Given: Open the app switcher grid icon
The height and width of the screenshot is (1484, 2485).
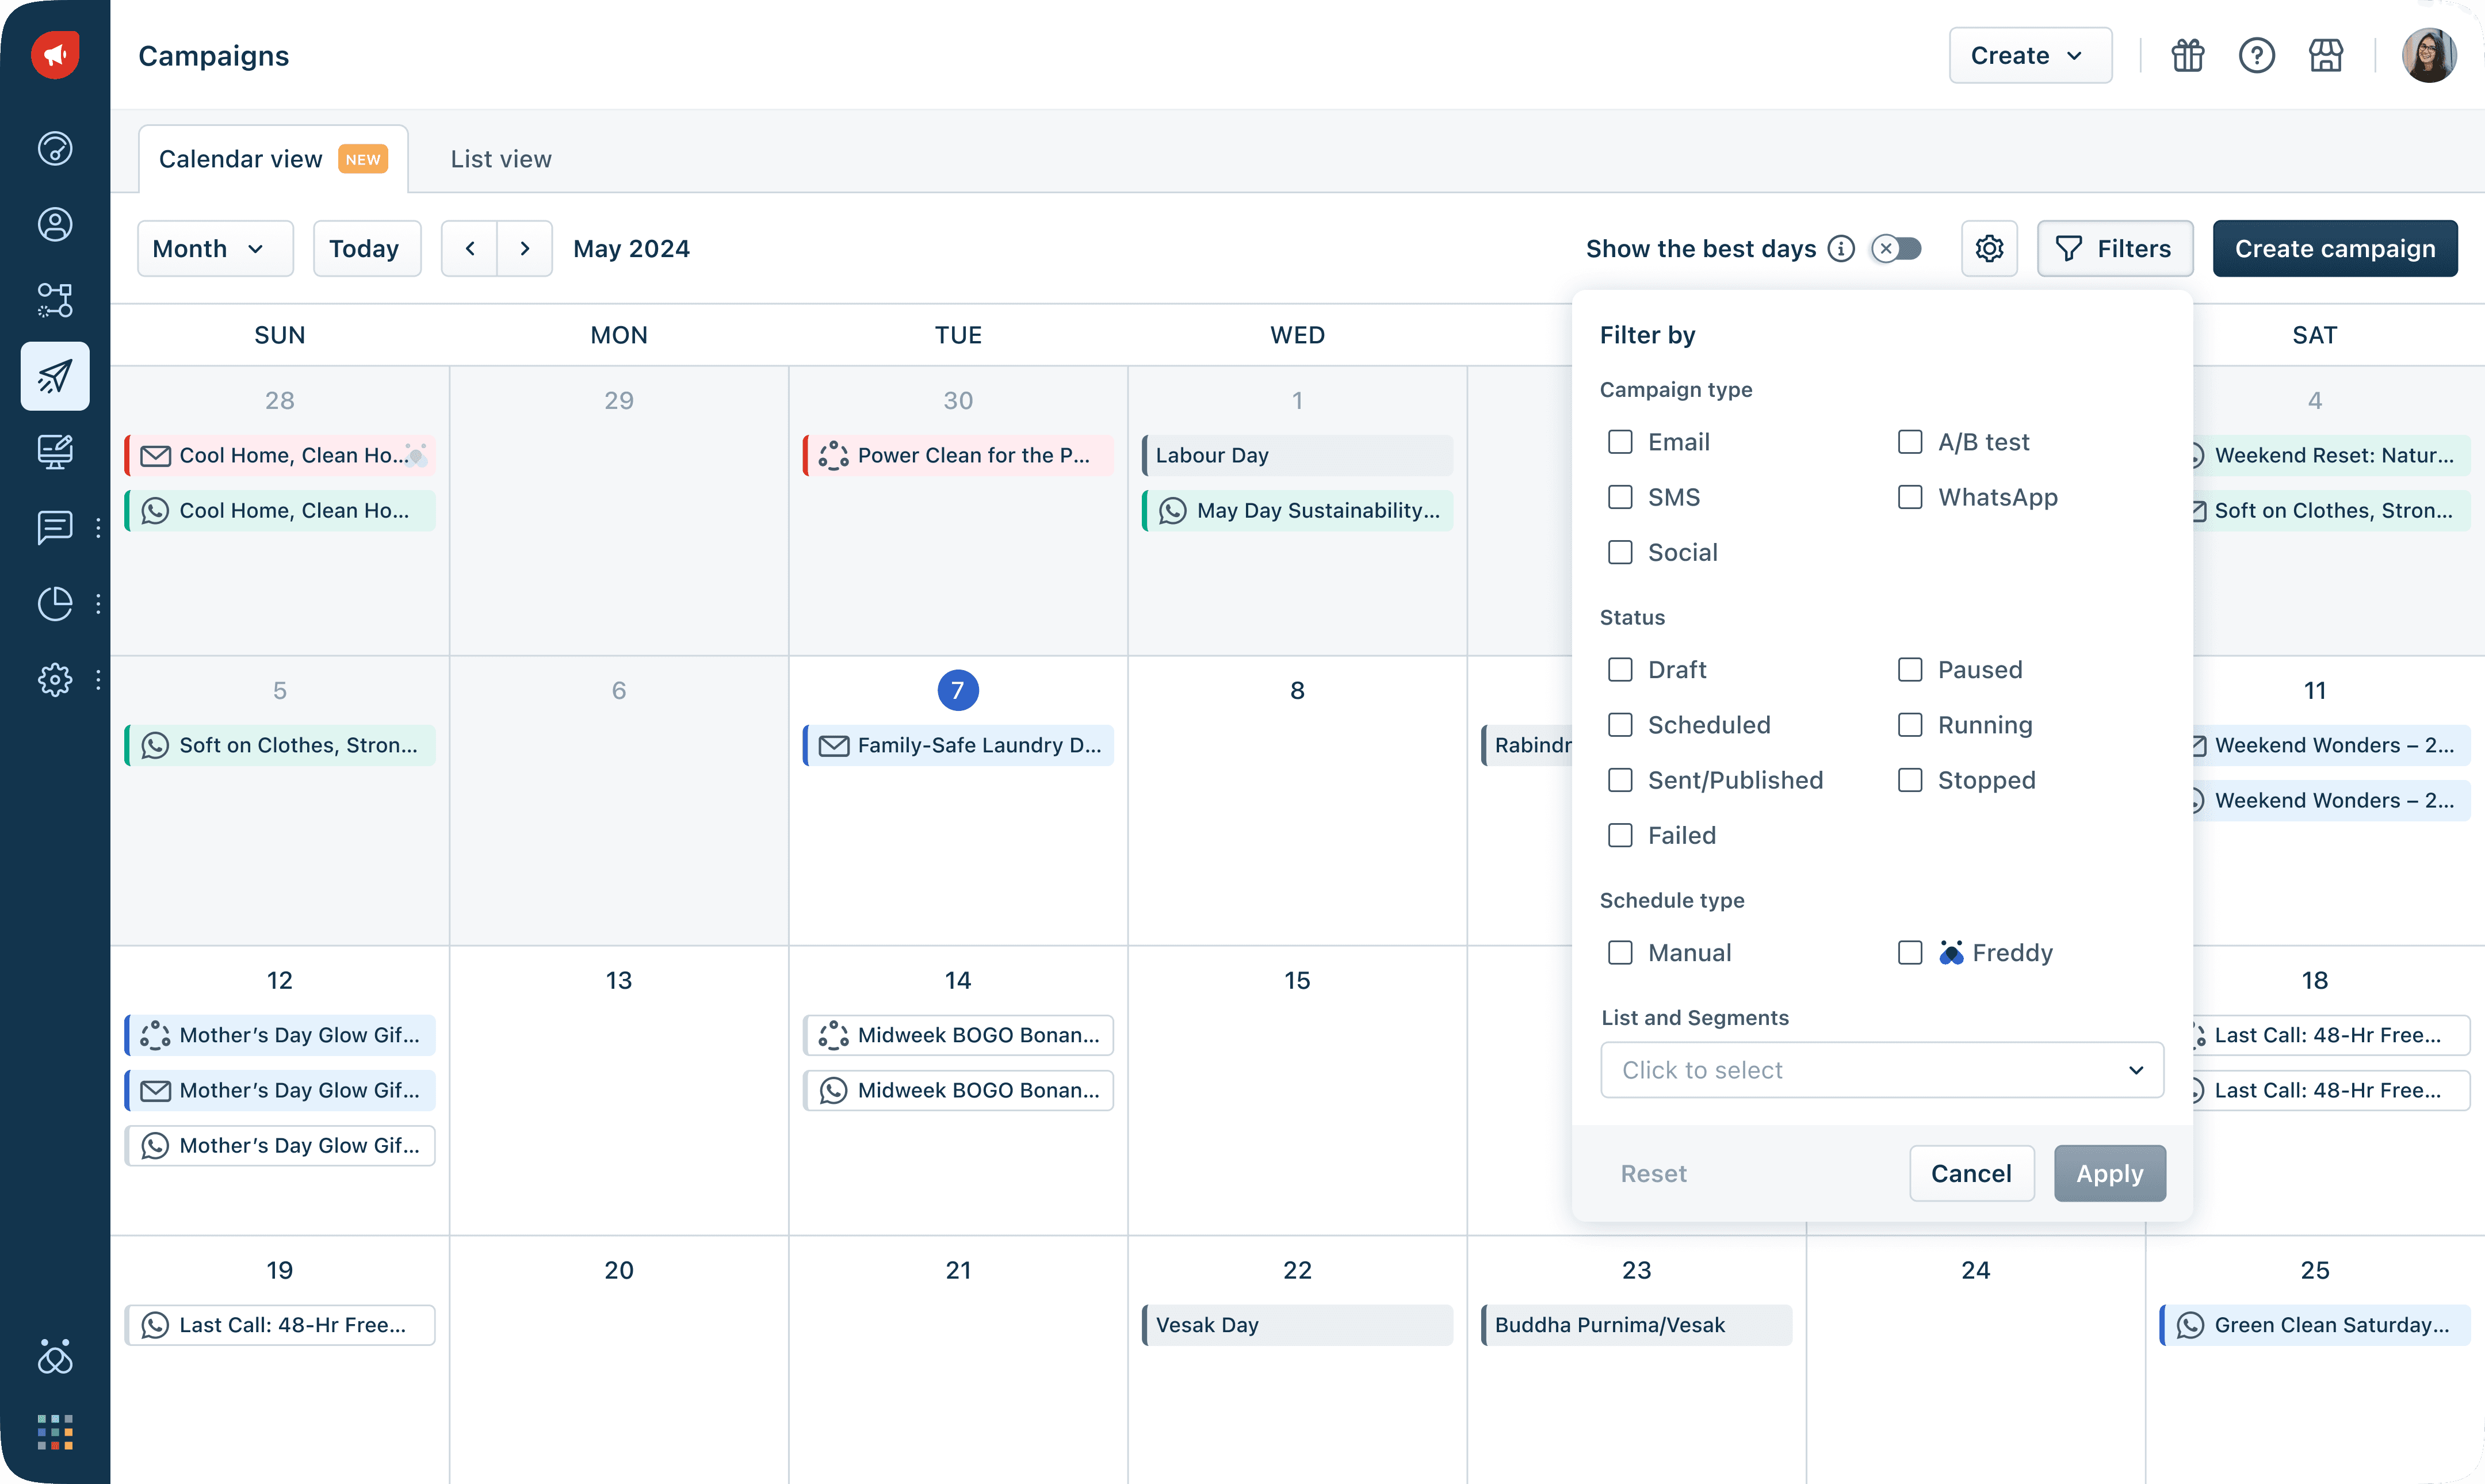Looking at the screenshot, I should [x=55, y=1432].
